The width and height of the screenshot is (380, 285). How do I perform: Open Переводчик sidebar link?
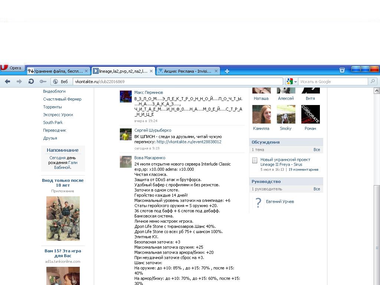[x=55, y=130]
